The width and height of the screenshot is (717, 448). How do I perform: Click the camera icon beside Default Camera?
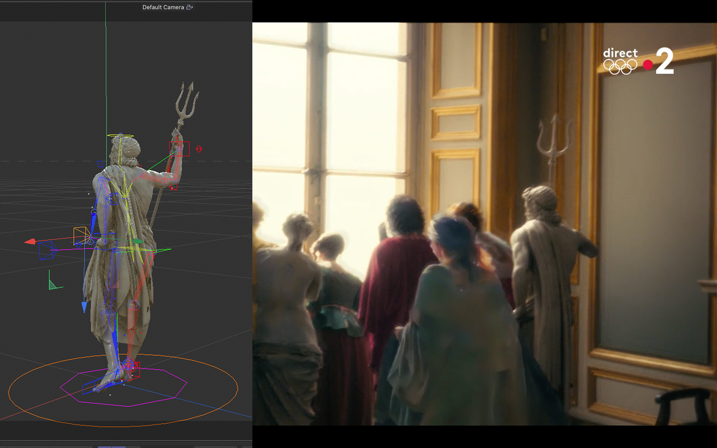[189, 7]
